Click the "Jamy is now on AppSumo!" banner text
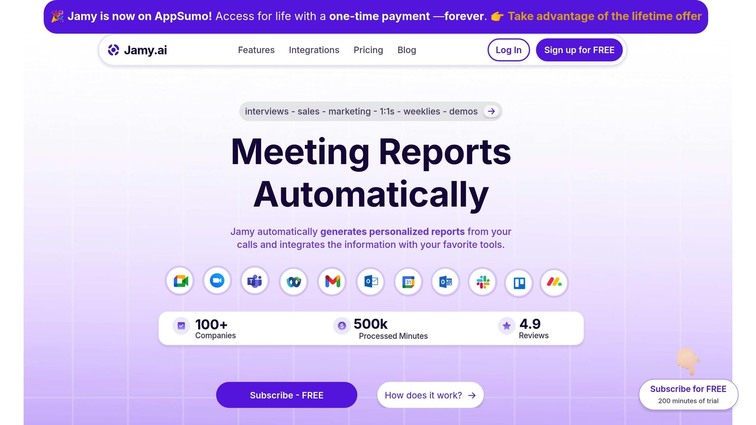The image size is (756, 425). click(140, 16)
